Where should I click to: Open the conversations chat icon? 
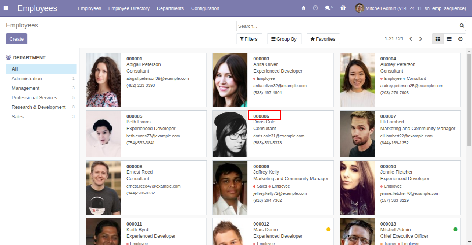pos(329,8)
